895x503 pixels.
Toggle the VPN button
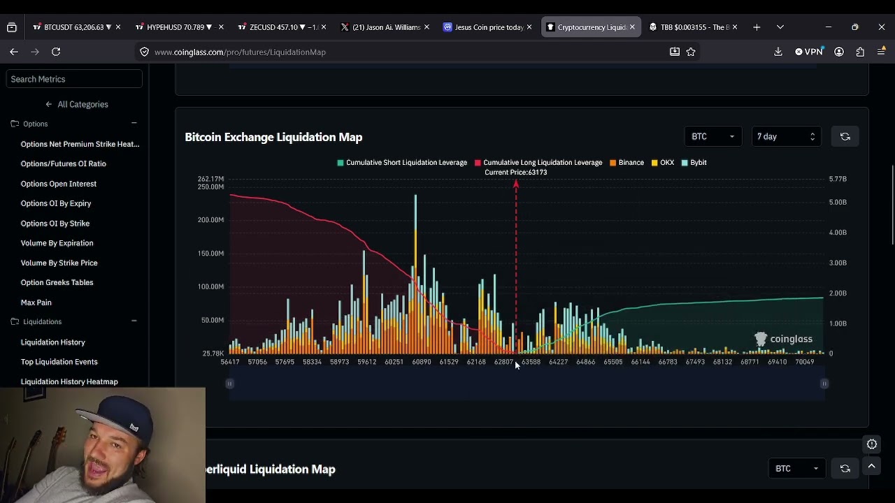810,52
